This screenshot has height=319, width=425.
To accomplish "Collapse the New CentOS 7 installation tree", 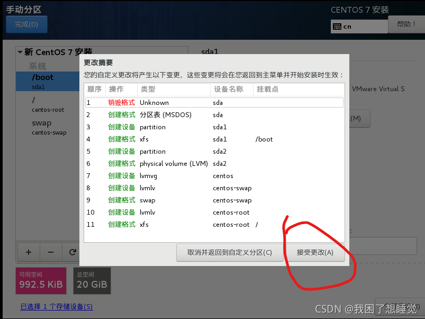I will pyautogui.click(x=20, y=52).
